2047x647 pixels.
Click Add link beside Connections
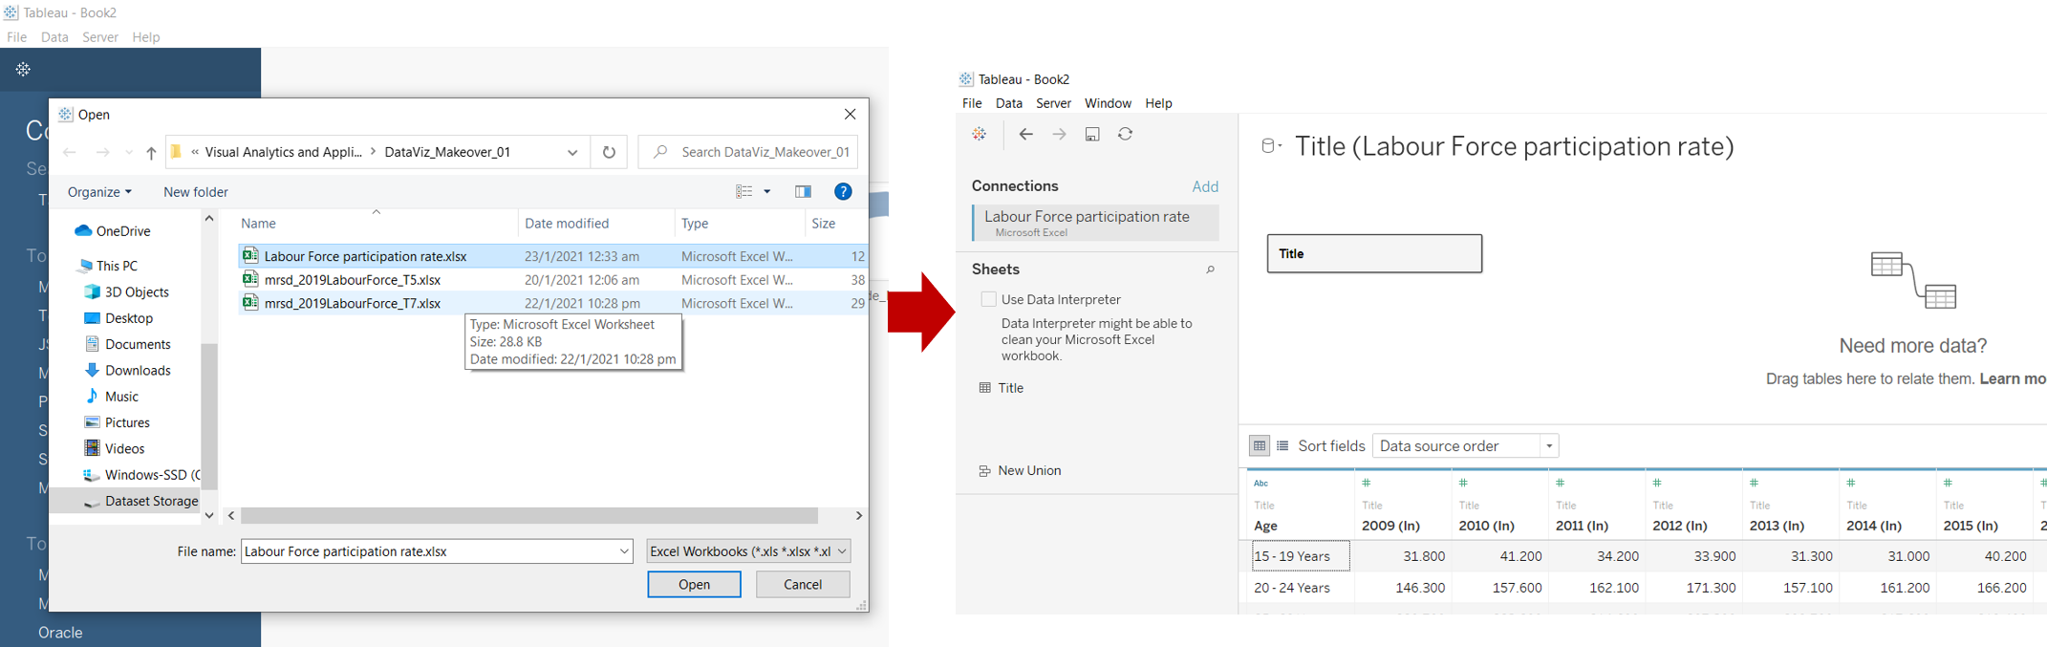1205,187
